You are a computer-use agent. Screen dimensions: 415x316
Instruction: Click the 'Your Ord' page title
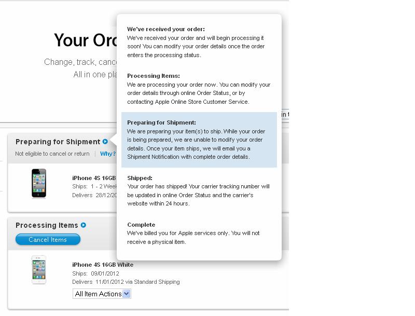tap(85, 40)
